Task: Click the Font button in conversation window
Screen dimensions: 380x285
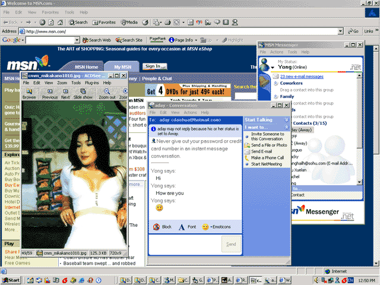Action: coord(188,227)
